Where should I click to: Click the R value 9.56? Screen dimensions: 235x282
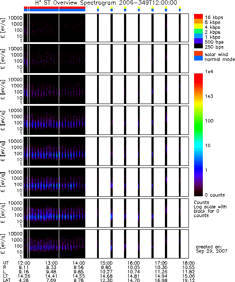[x=79, y=267]
